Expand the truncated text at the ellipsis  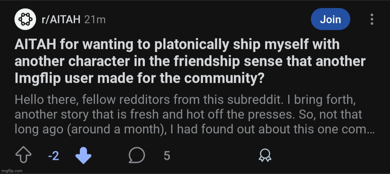pos(370,129)
